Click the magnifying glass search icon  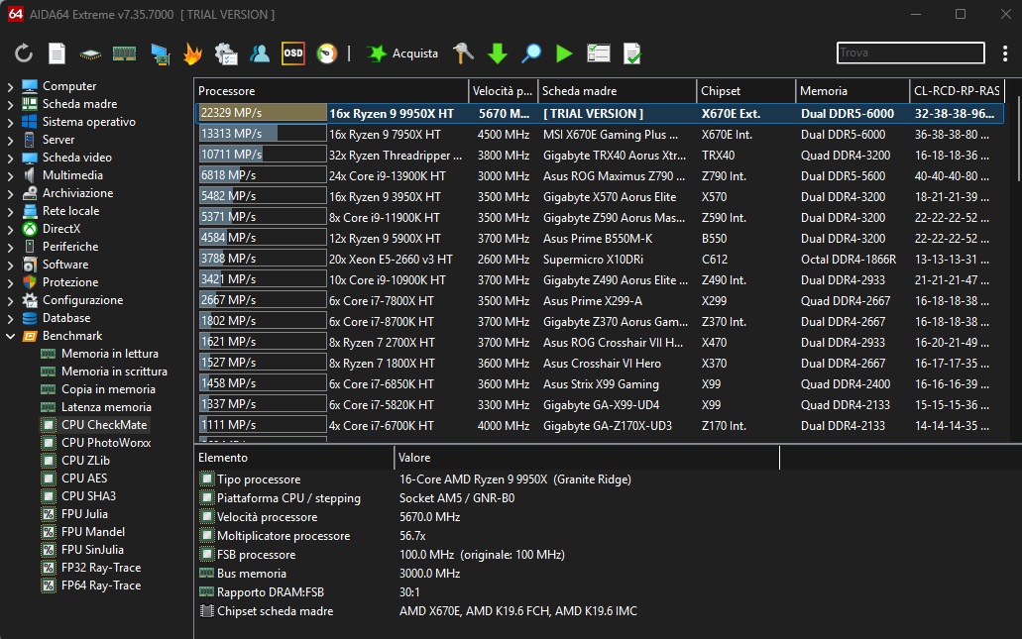point(531,53)
